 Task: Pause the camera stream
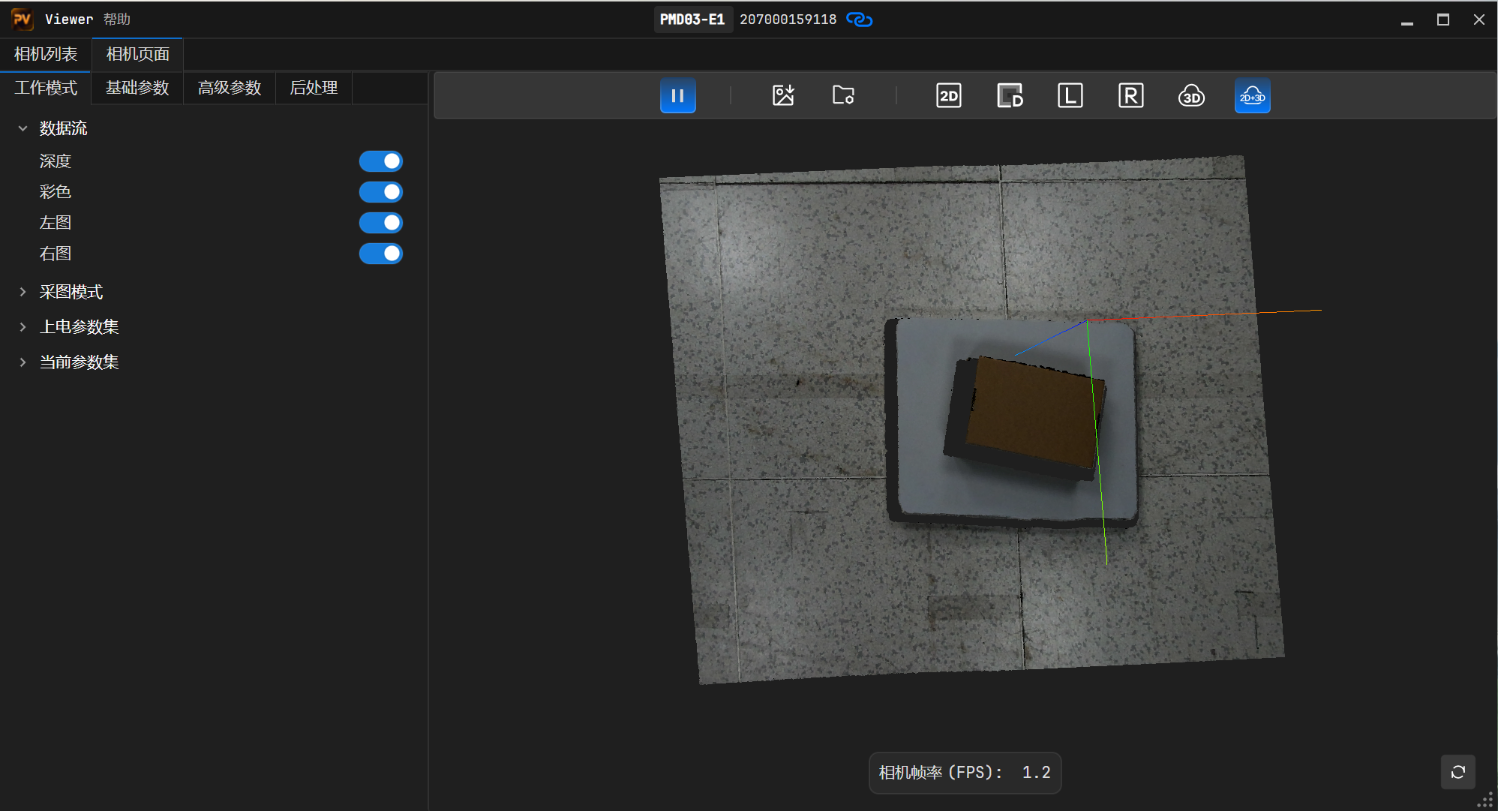(x=677, y=96)
